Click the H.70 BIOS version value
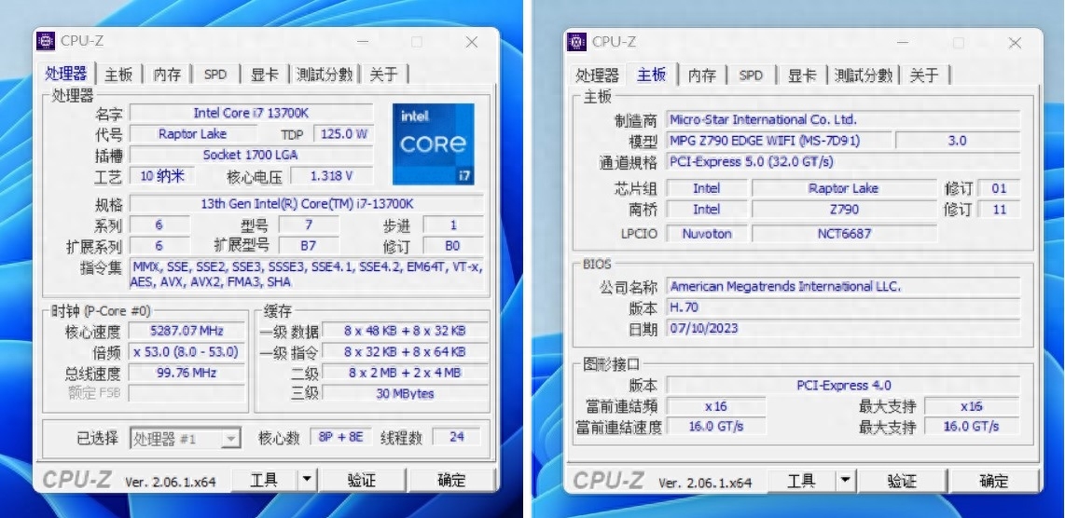This screenshot has height=518, width=1065. pyautogui.click(x=843, y=307)
